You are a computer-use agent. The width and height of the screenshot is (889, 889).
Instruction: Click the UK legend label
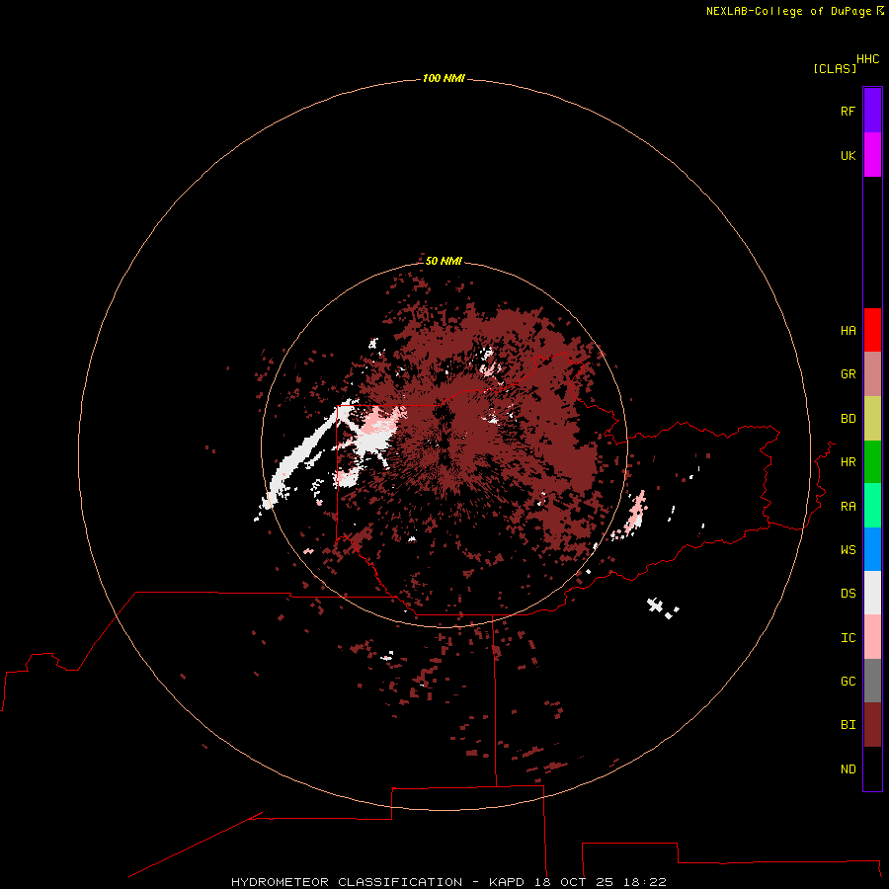pos(848,156)
